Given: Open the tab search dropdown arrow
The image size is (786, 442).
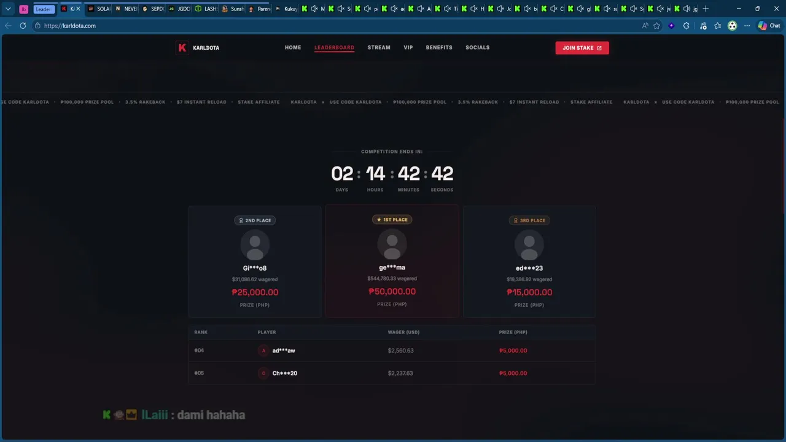Looking at the screenshot, I should (x=8, y=9).
